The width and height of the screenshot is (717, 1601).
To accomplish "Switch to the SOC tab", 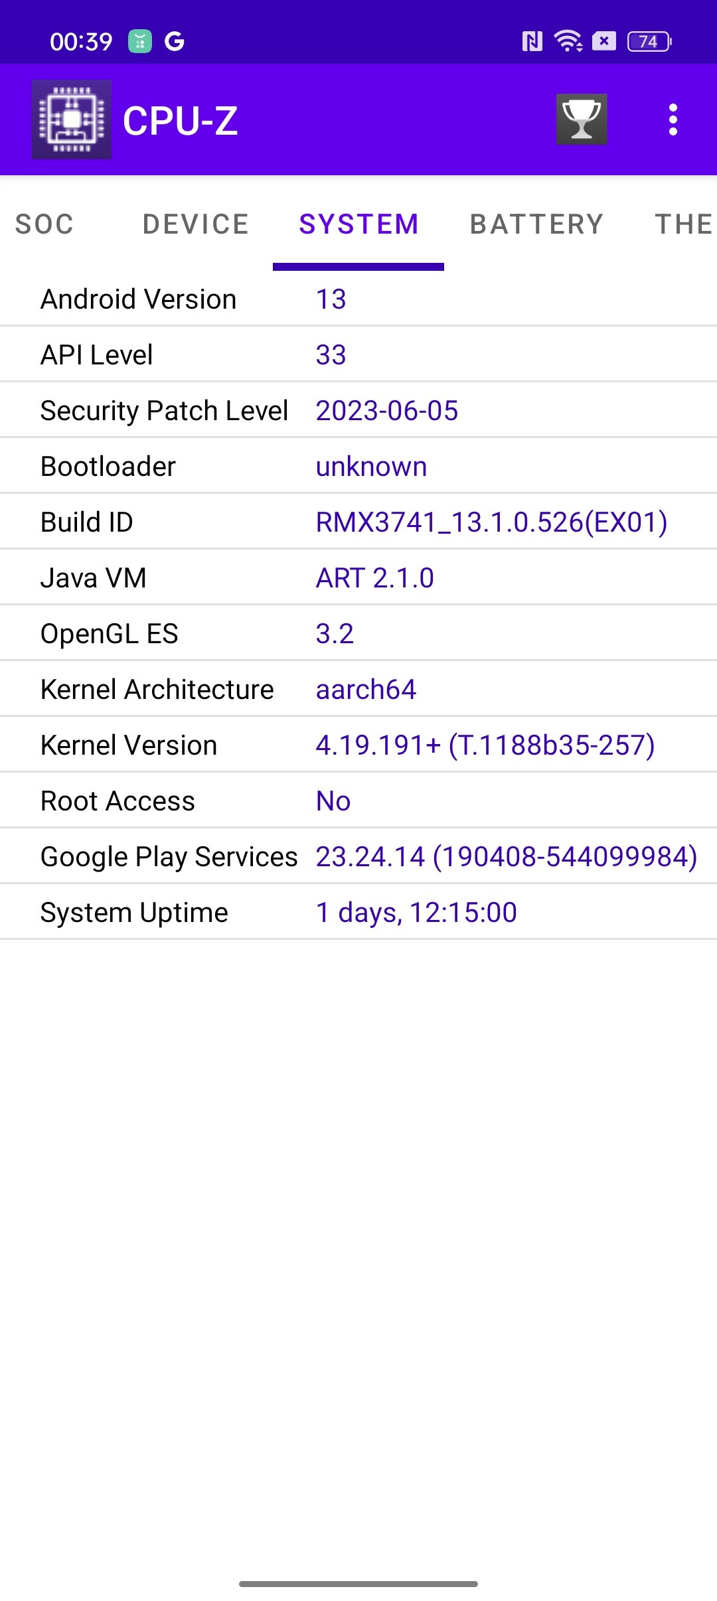I will [44, 224].
